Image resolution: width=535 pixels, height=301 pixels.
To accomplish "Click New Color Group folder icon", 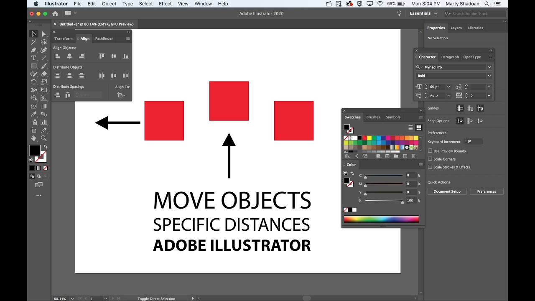I will click(x=396, y=156).
